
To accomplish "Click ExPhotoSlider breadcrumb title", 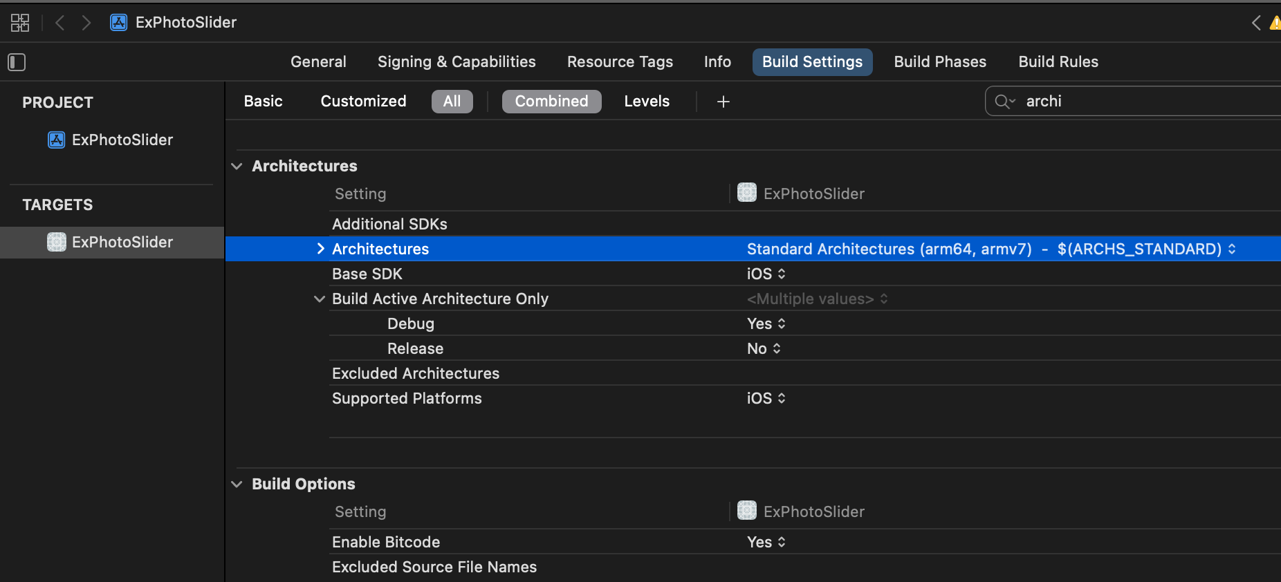I will [x=186, y=23].
